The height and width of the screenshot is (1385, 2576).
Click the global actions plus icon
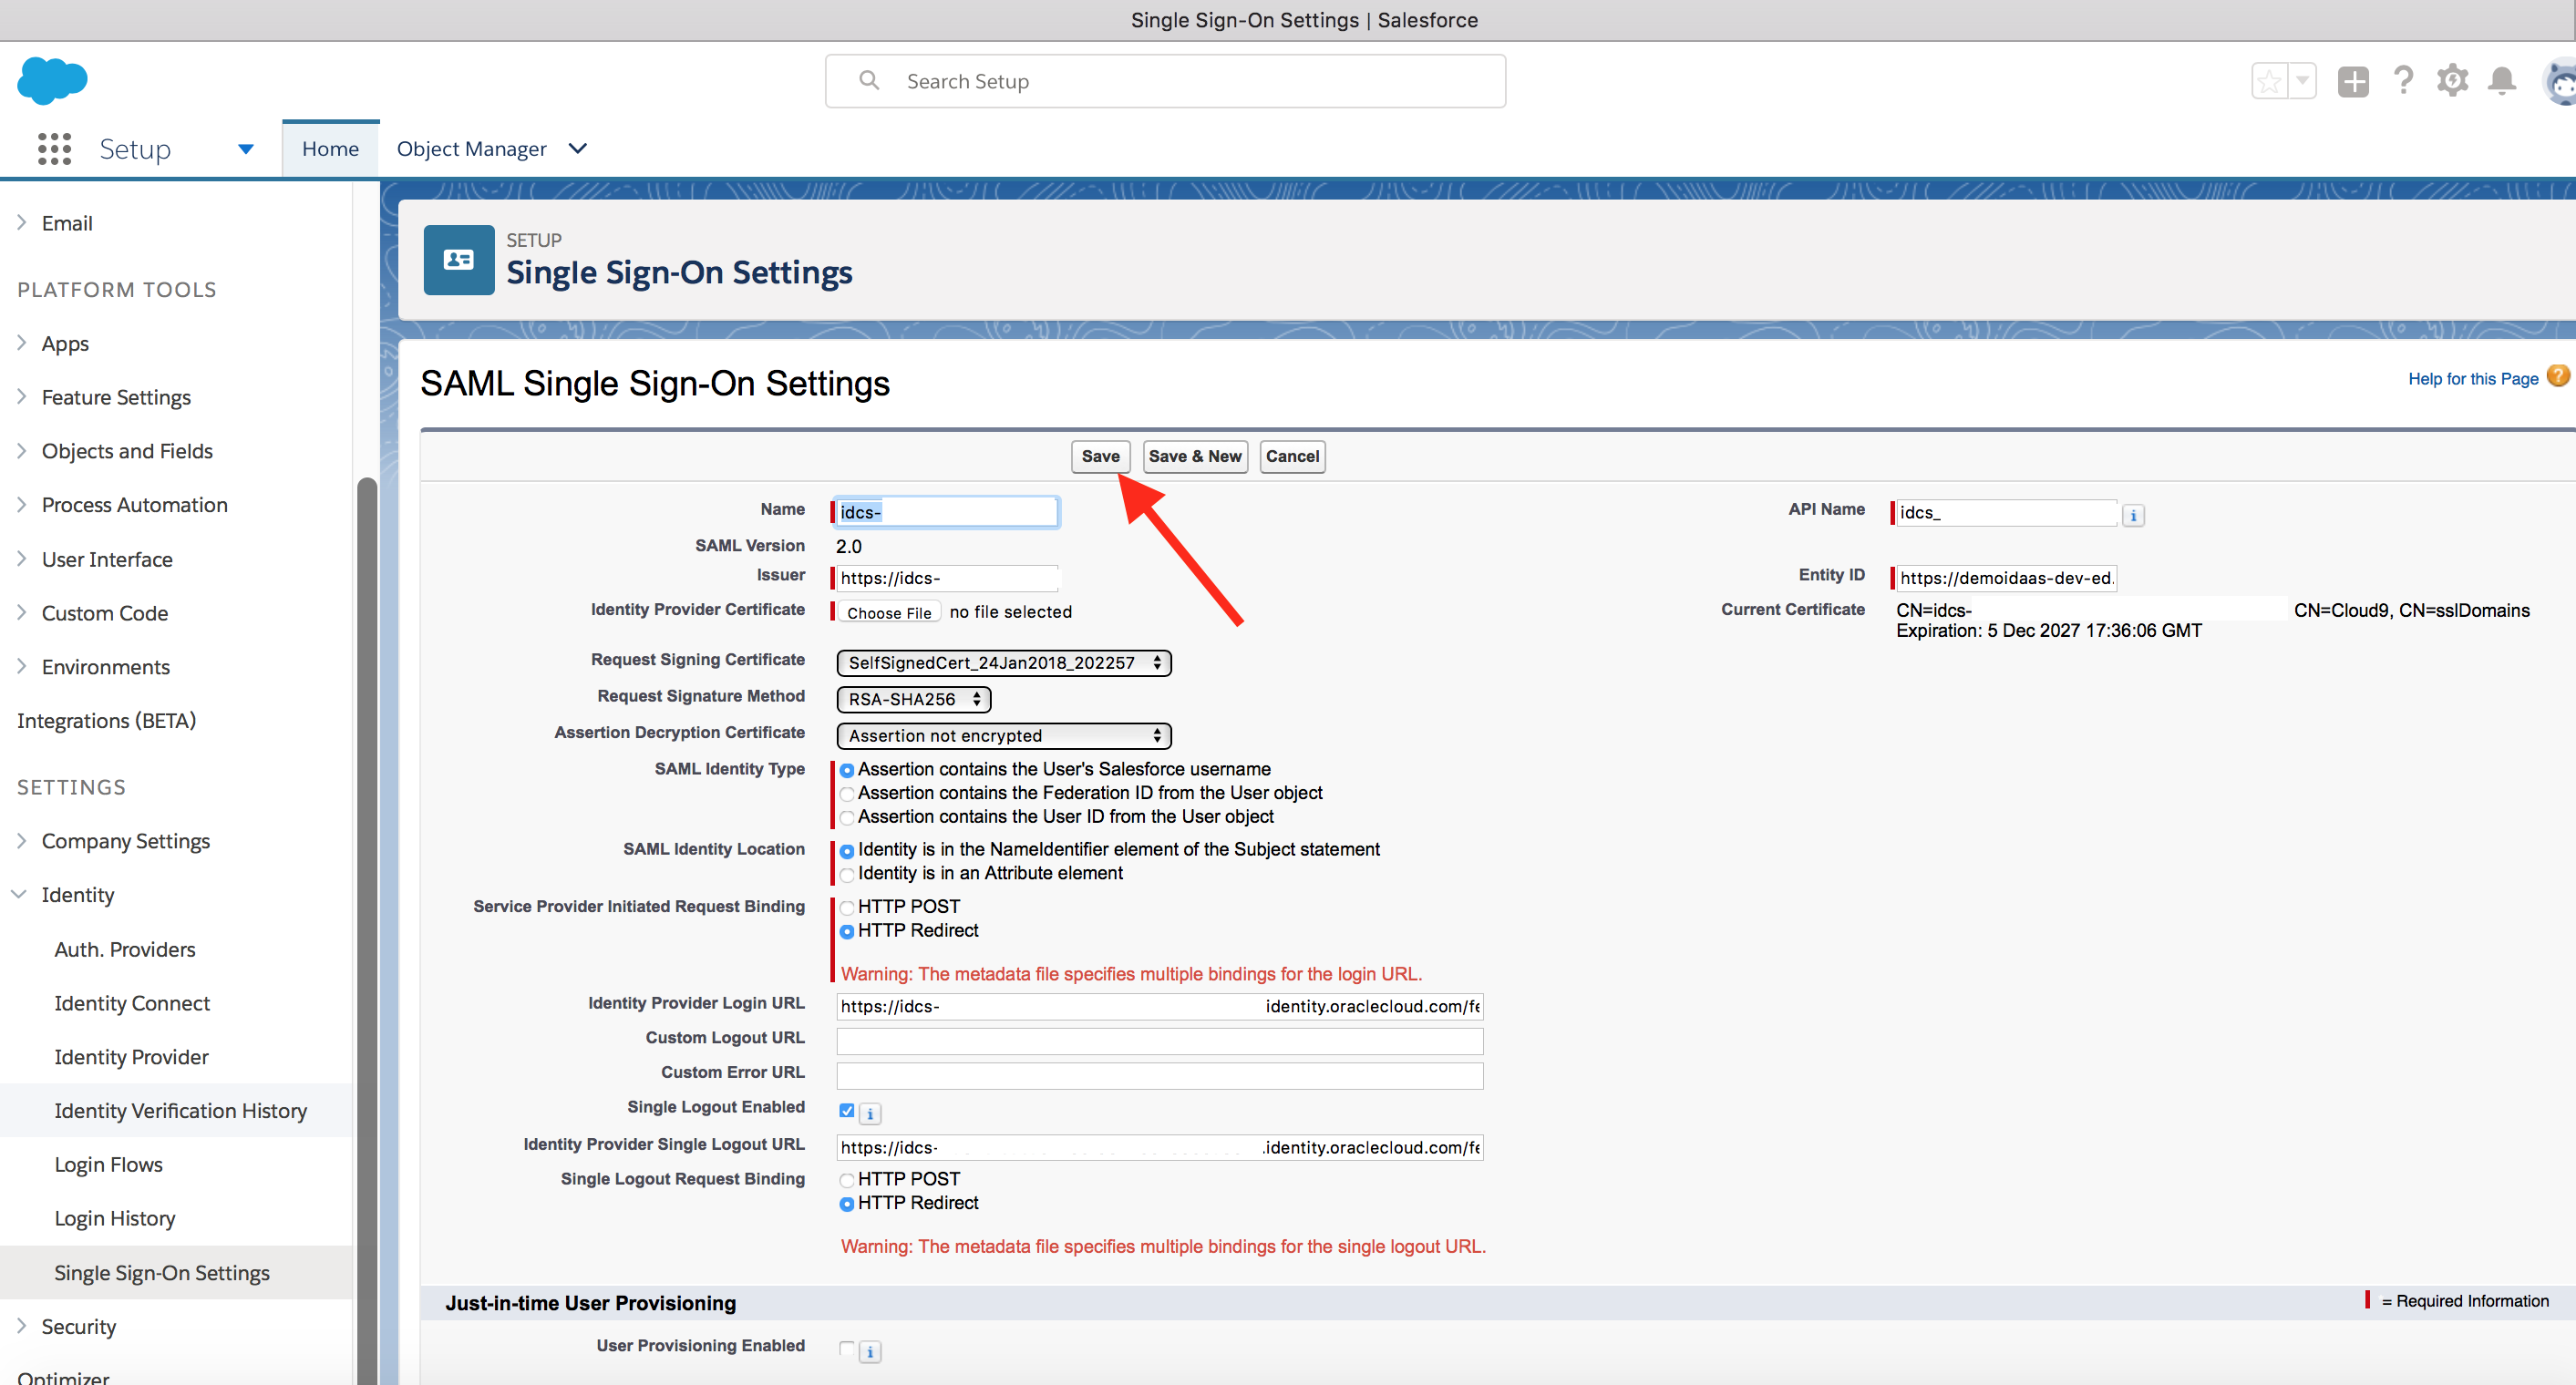2353,81
